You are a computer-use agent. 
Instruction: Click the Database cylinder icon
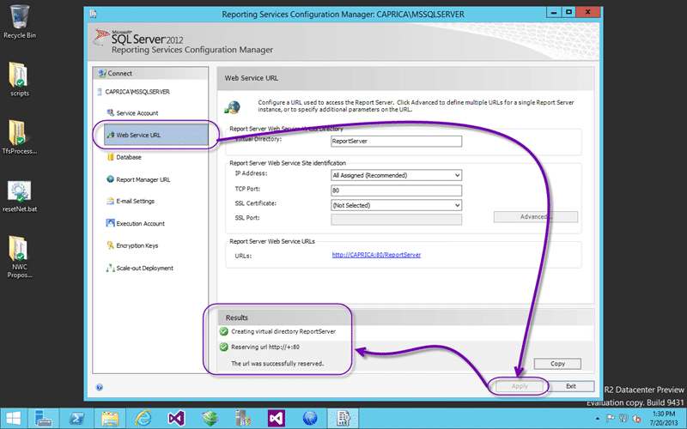click(x=111, y=157)
